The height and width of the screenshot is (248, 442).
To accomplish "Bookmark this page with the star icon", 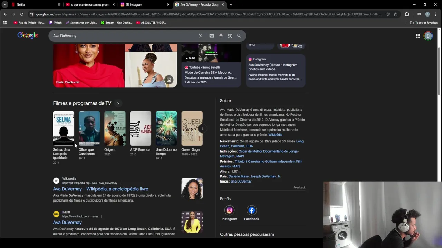I will (395, 14).
